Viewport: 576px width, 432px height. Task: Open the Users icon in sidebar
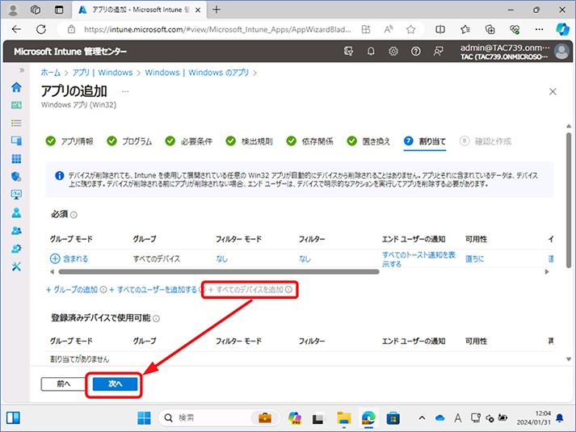(16, 212)
